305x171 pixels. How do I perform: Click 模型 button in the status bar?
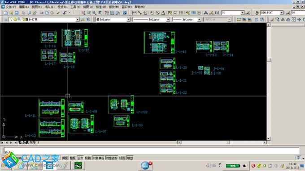[130, 158]
